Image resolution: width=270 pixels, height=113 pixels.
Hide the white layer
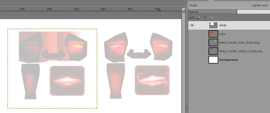(192, 25)
